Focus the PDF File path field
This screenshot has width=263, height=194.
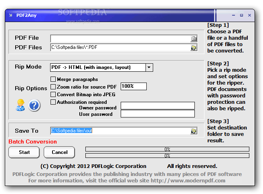[x=120, y=39]
